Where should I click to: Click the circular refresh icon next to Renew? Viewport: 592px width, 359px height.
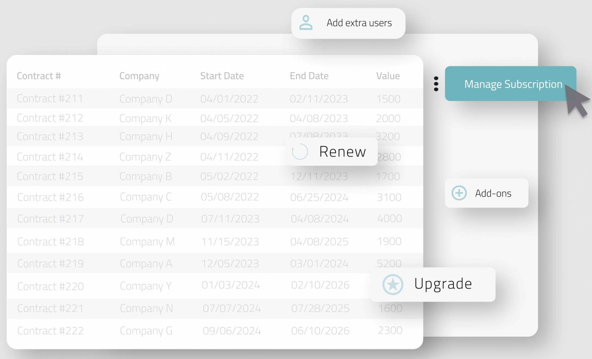click(x=300, y=152)
